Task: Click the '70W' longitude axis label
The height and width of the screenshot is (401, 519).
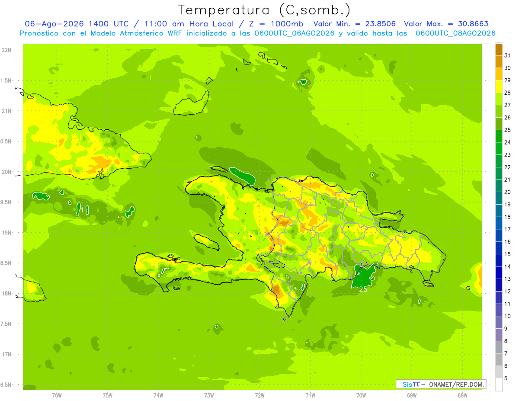Action: [x=361, y=395]
